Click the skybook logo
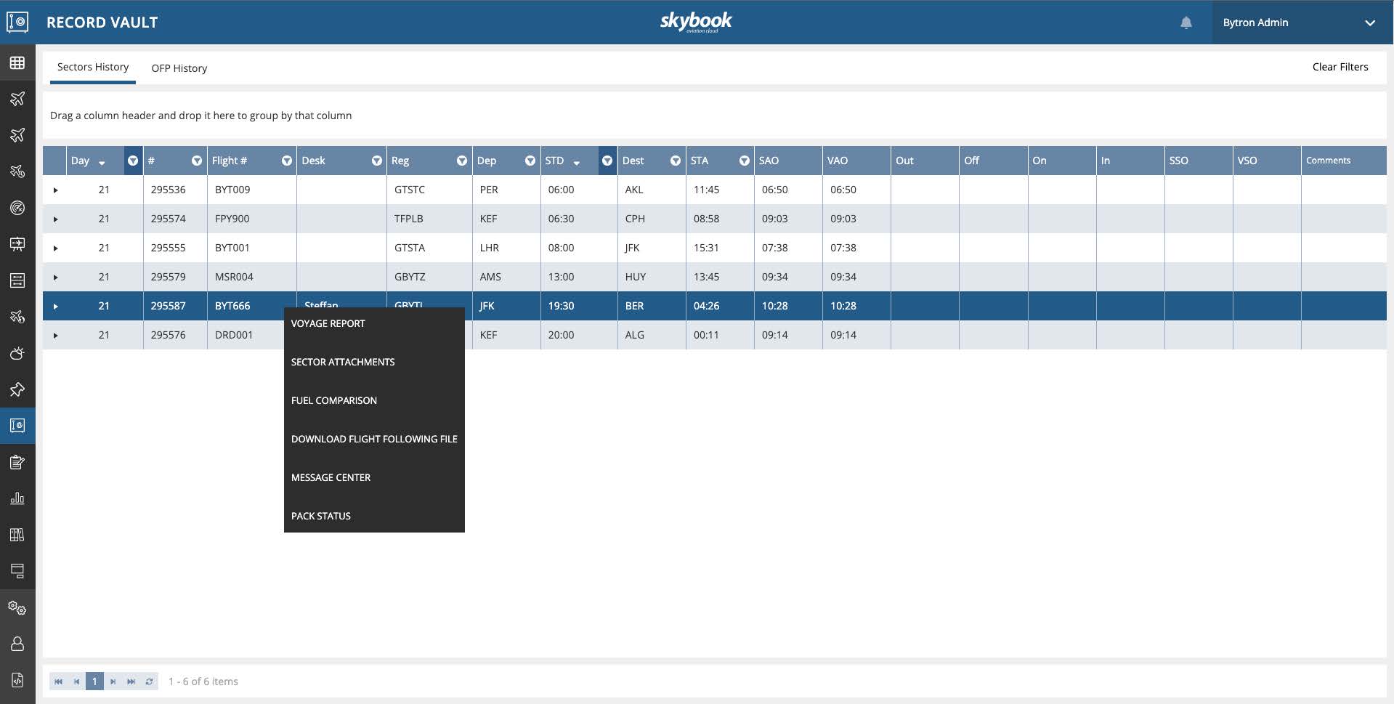Viewport: 1394px width, 704px height. [x=696, y=22]
